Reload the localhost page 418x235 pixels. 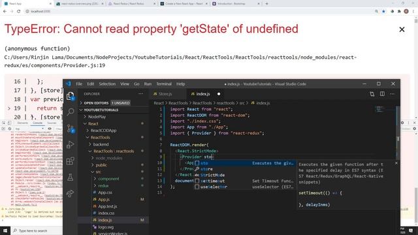click(18, 11)
